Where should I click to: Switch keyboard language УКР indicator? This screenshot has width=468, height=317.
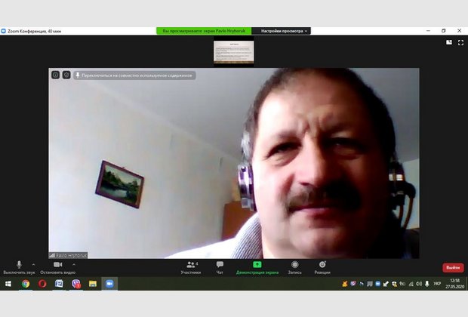[x=437, y=284]
